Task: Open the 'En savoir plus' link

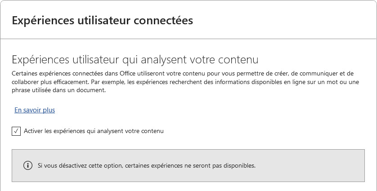Action: 35,110
